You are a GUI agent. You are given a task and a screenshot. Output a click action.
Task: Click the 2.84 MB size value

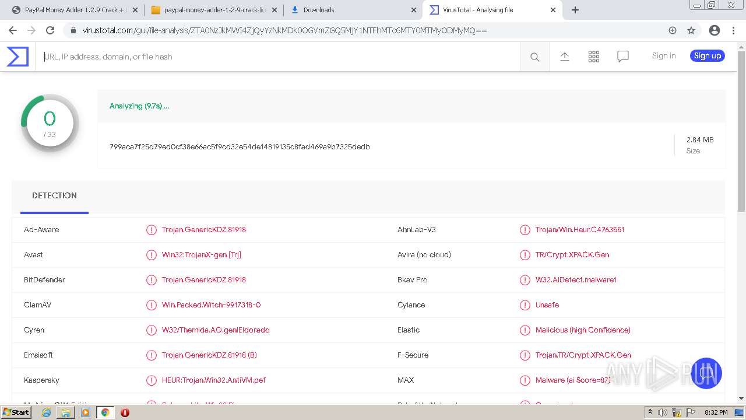tap(700, 140)
